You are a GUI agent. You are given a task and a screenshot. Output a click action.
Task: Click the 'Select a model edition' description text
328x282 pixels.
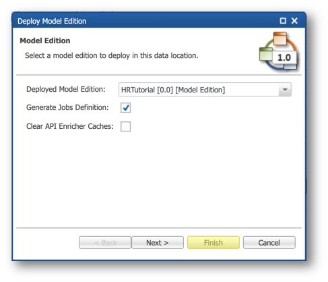click(x=112, y=55)
